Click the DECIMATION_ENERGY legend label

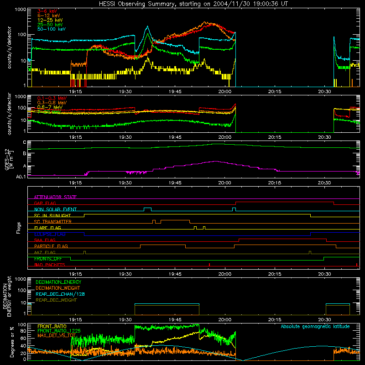(x=58, y=282)
